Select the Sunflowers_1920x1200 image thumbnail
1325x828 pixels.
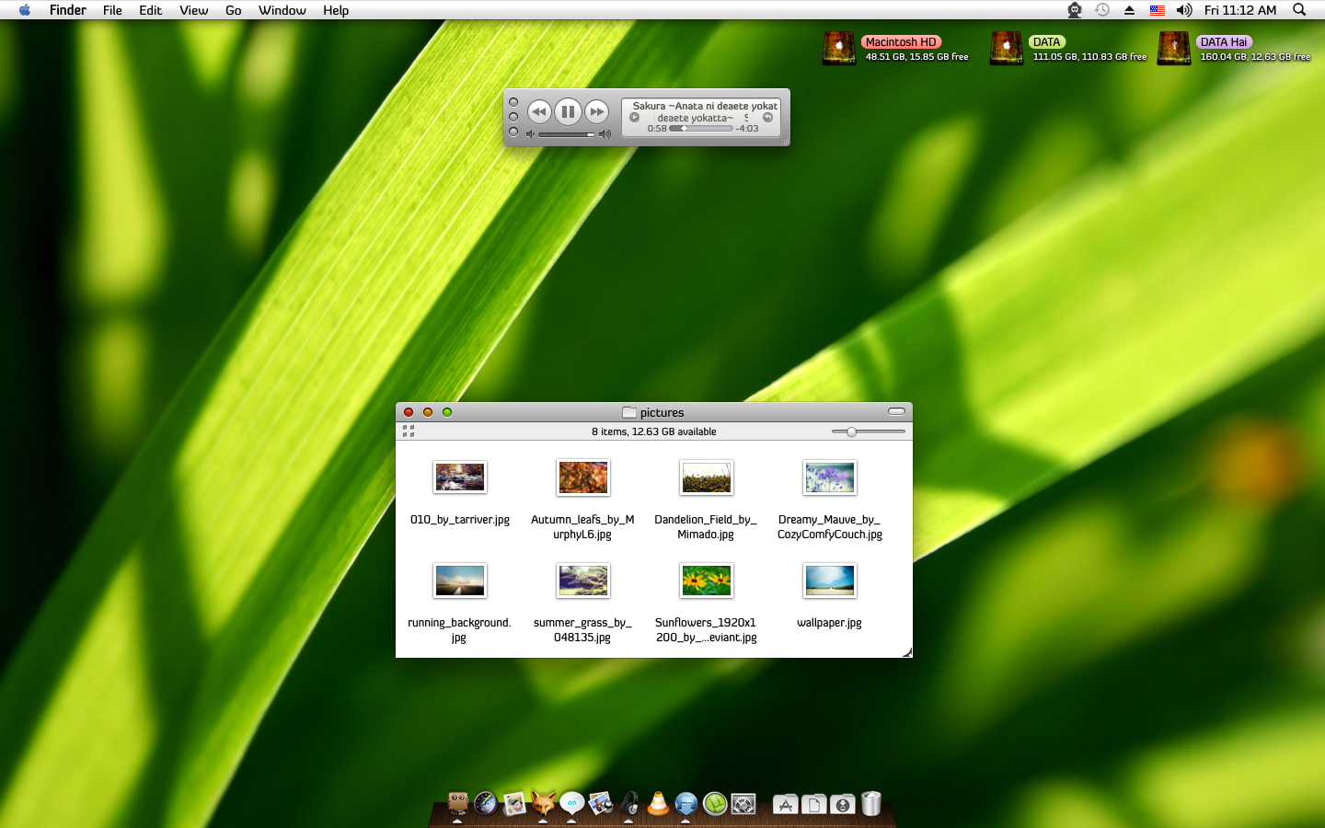(x=707, y=581)
